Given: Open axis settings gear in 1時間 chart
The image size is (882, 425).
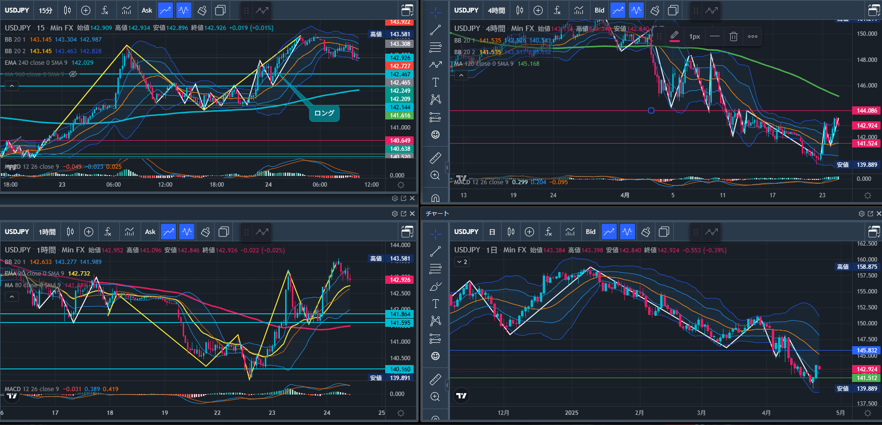Looking at the screenshot, I should tap(401, 413).
